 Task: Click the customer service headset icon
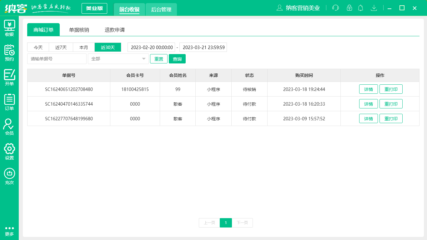pos(335,8)
